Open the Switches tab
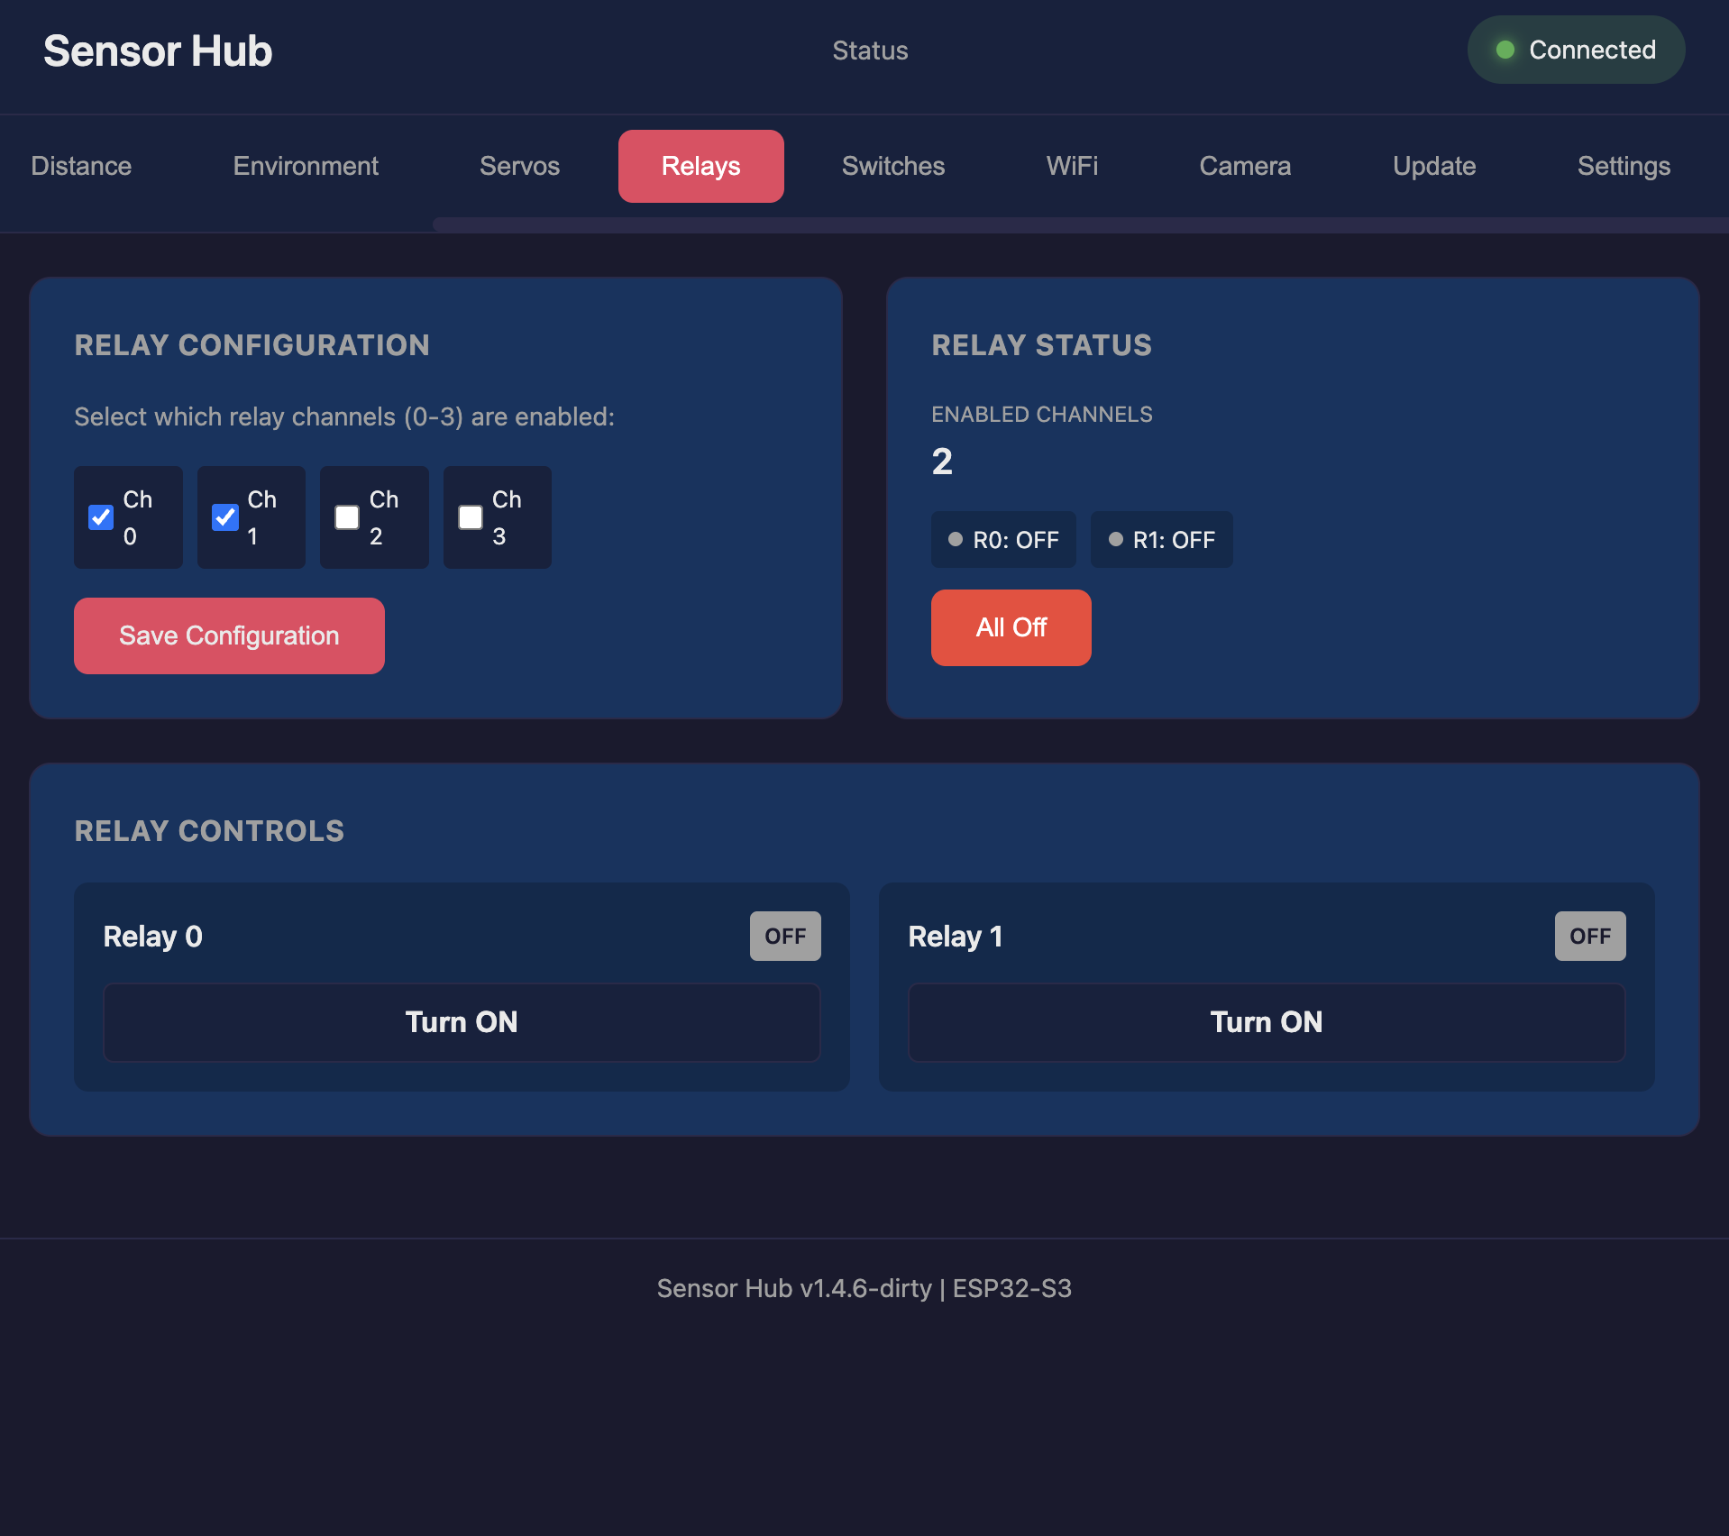Viewport: 1729px width, 1536px height. pyautogui.click(x=892, y=166)
